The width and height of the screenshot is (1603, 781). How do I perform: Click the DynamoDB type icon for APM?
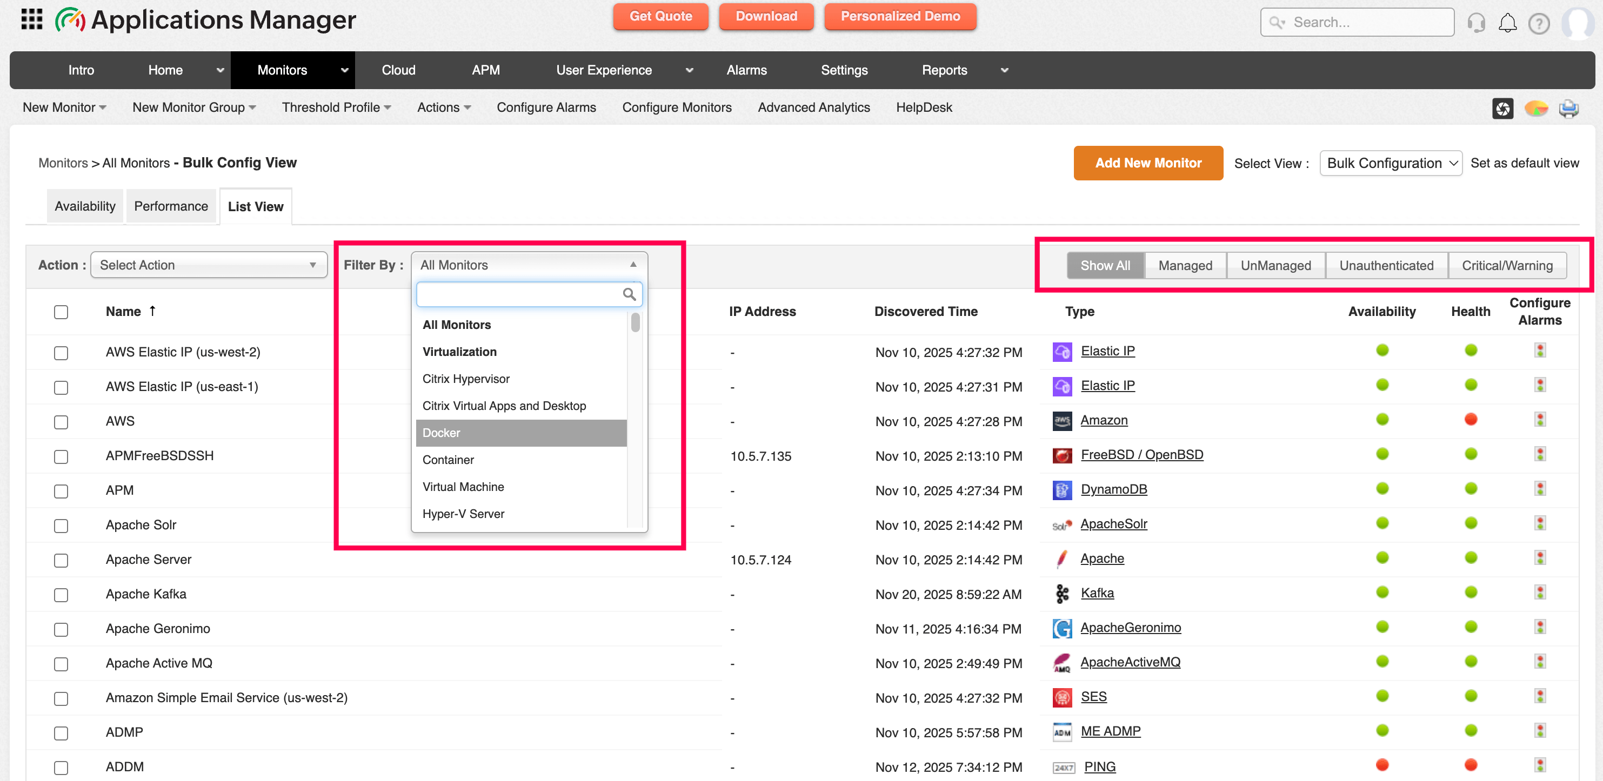1061,490
